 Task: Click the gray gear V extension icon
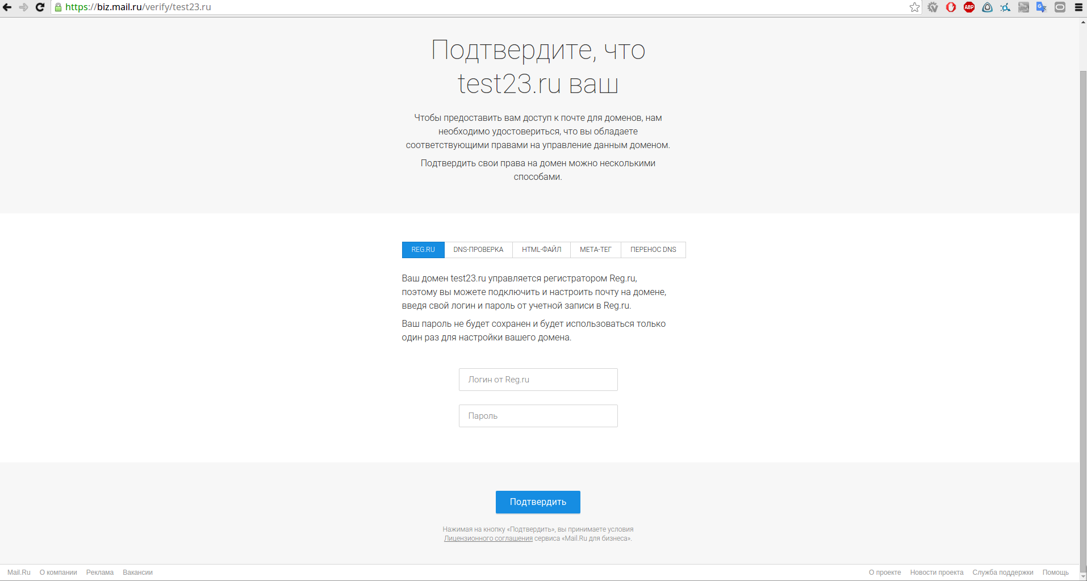[933, 7]
